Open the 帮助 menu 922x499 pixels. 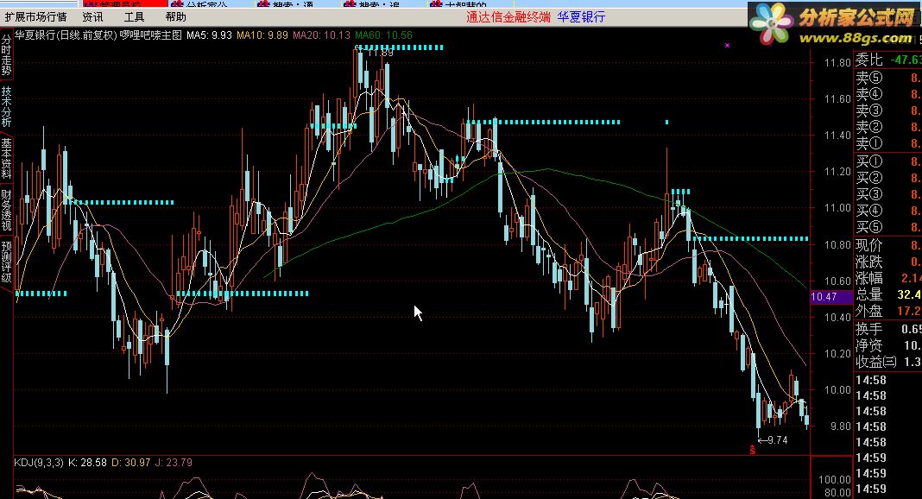click(x=176, y=17)
